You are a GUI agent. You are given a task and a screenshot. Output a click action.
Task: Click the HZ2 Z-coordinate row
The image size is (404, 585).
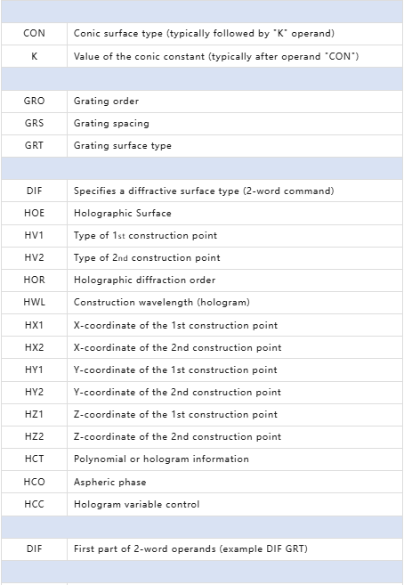coord(202,437)
